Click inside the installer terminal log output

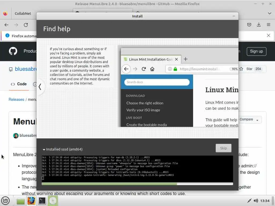tap(137, 169)
